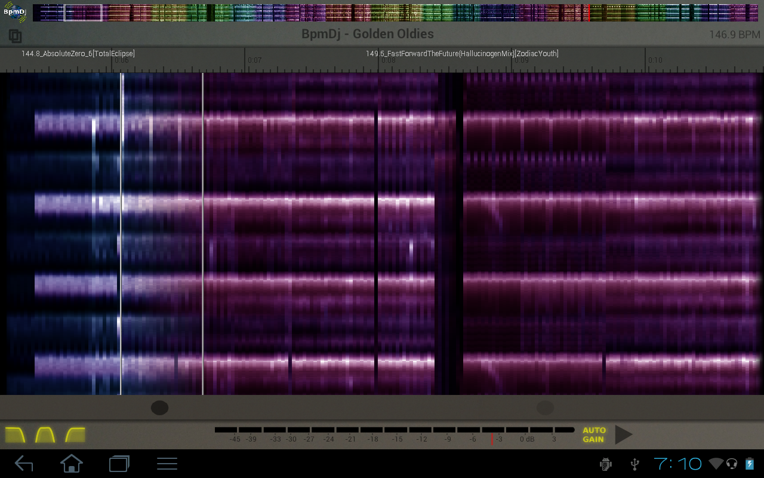Select the AbsoluteZero_6 track label
This screenshot has width=764, height=478.
tap(78, 54)
